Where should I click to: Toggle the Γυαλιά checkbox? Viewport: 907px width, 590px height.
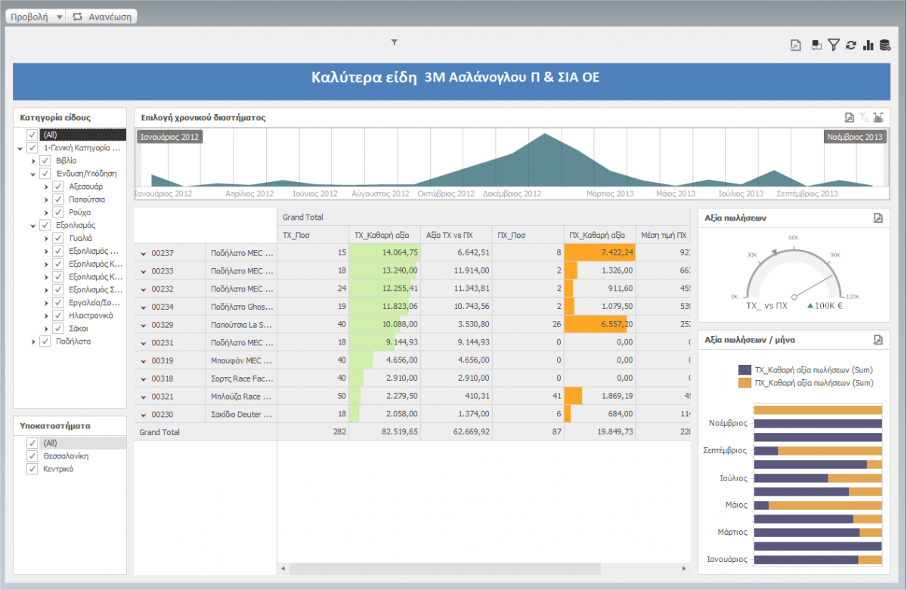(57, 238)
